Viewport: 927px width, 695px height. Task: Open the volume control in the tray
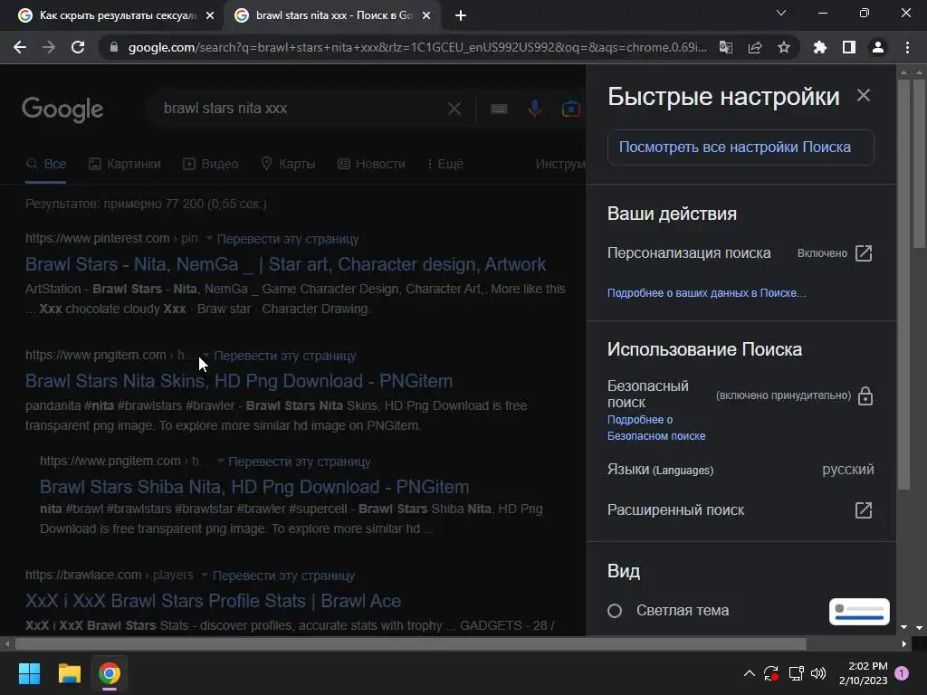pos(818,673)
